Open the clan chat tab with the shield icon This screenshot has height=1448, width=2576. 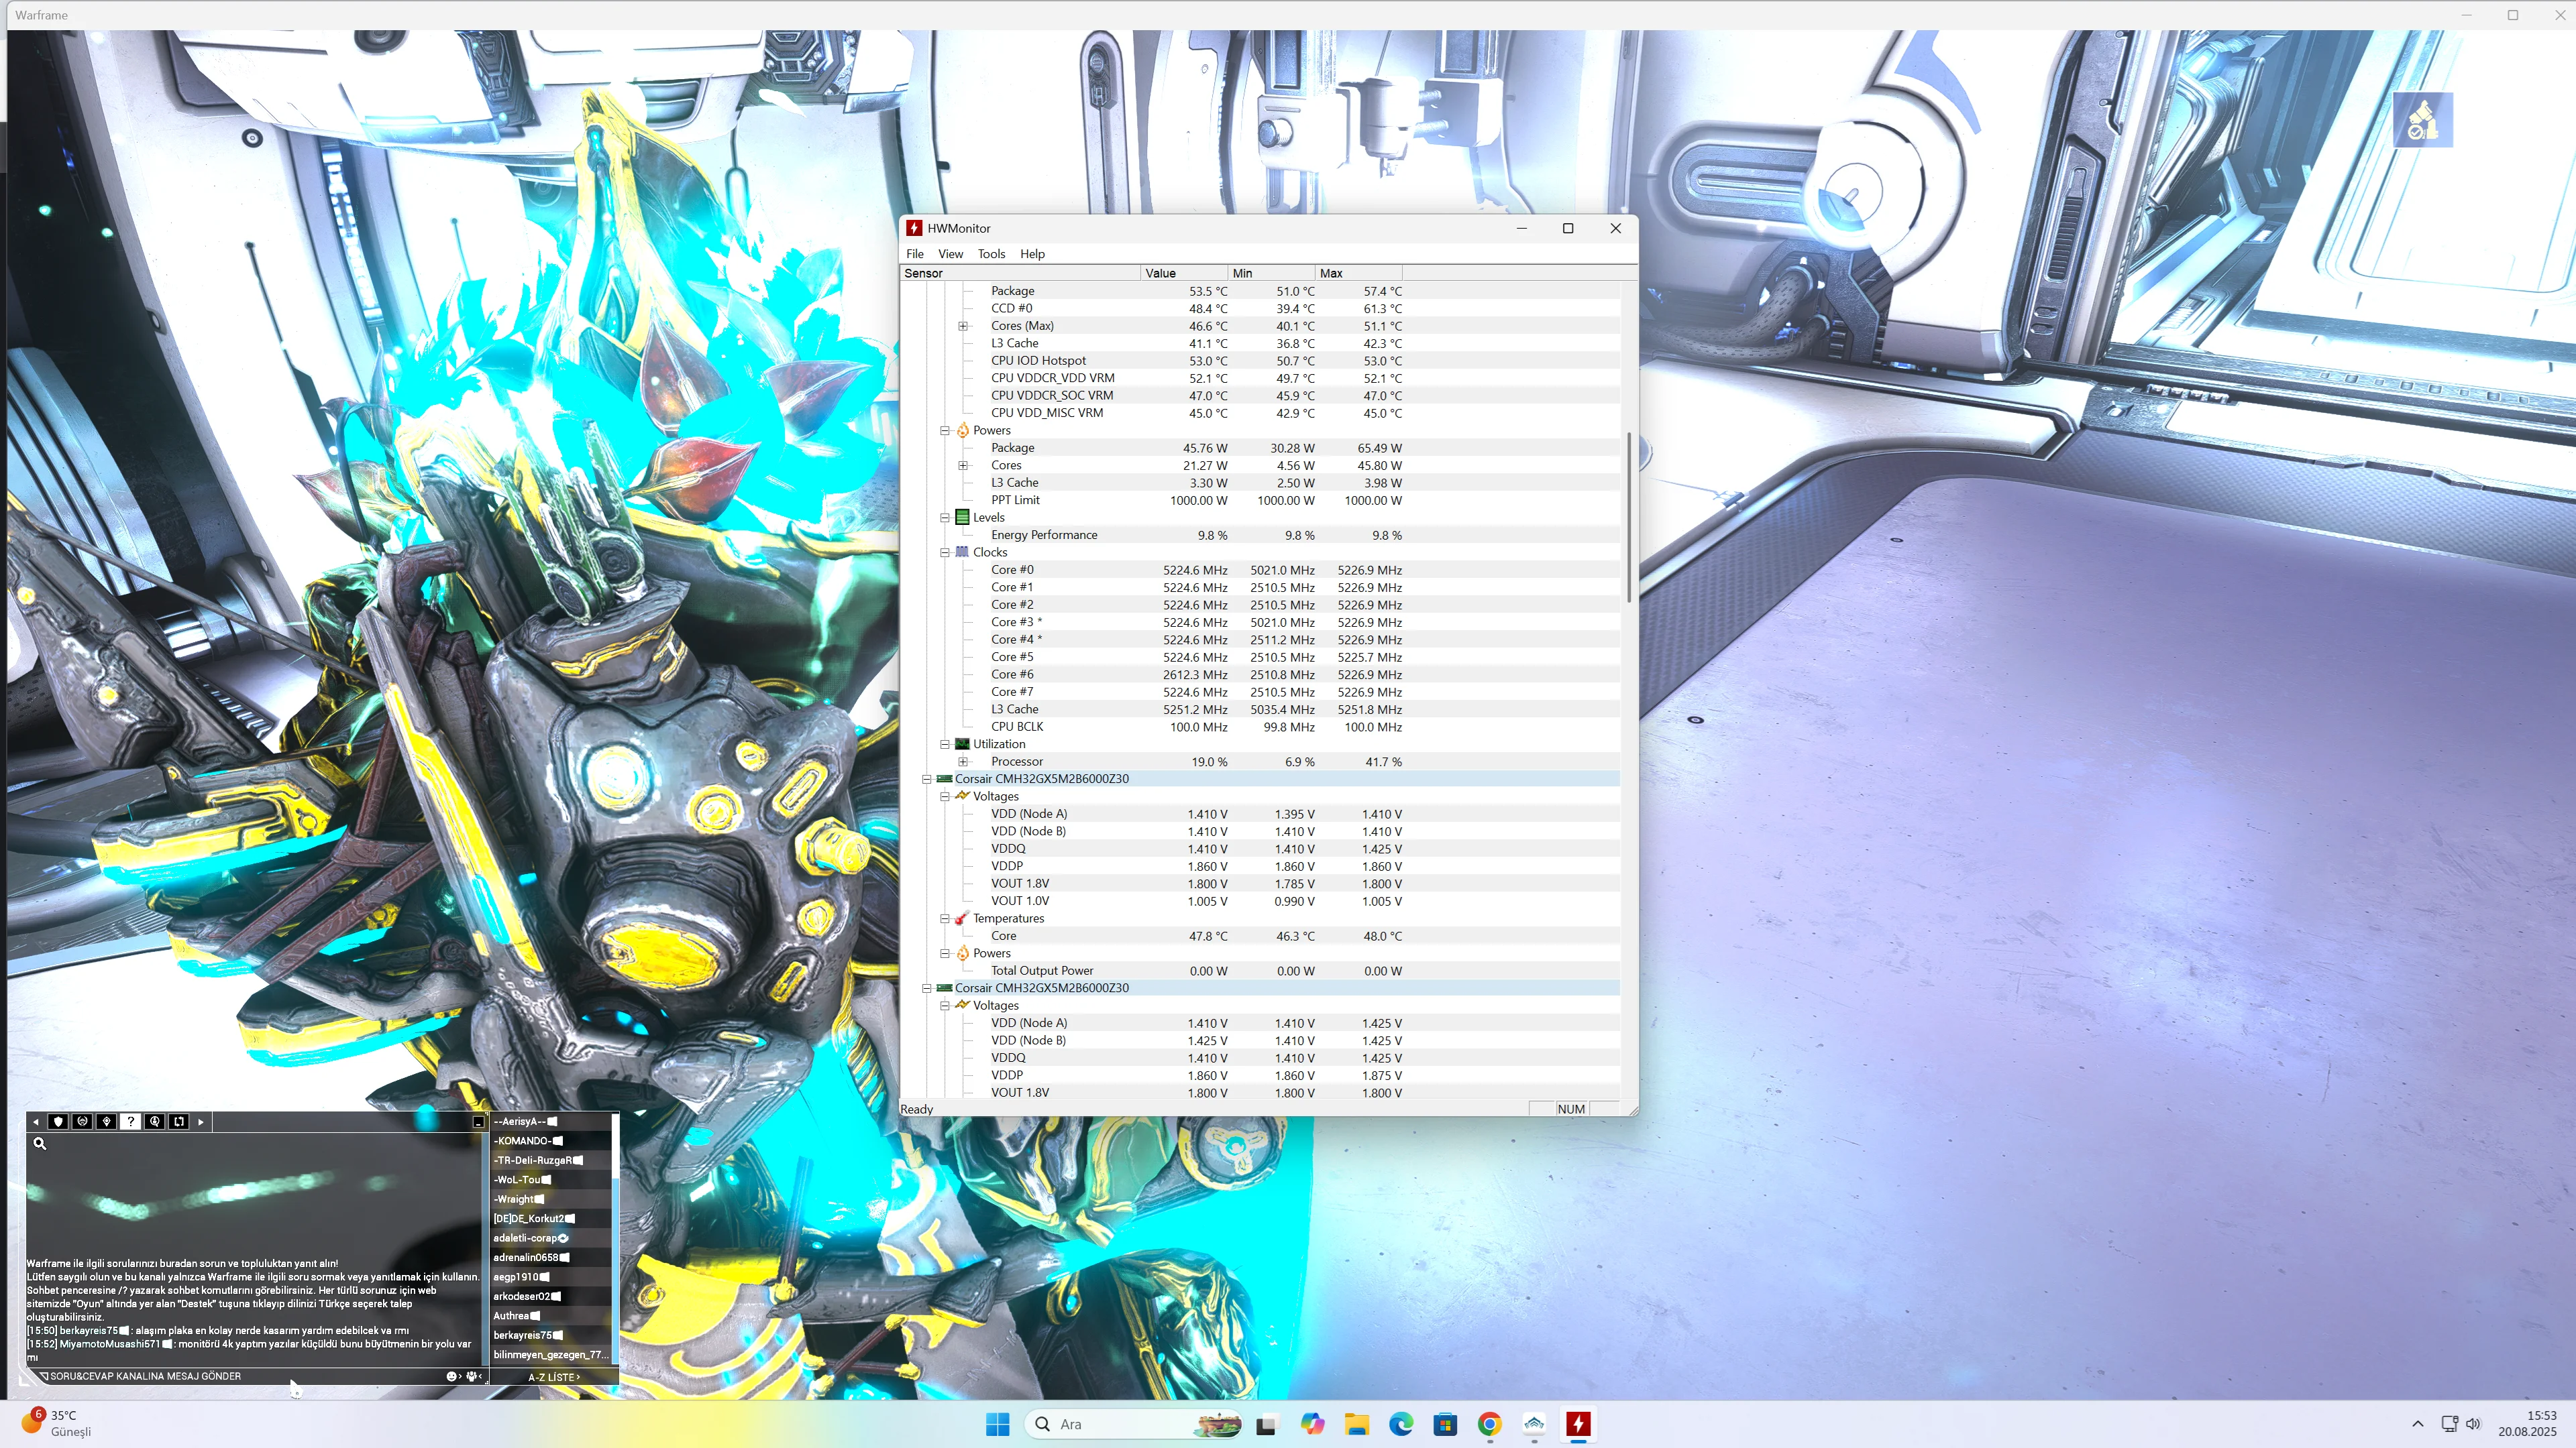tap(59, 1122)
